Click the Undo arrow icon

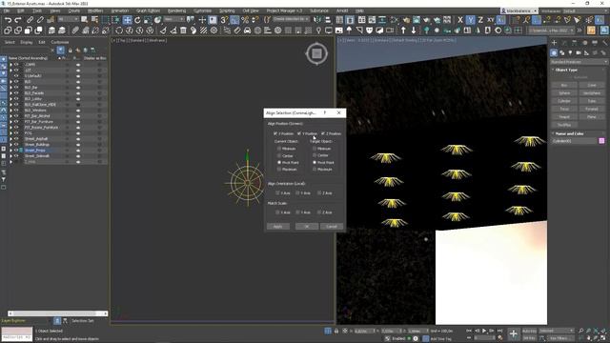pos(8,19)
